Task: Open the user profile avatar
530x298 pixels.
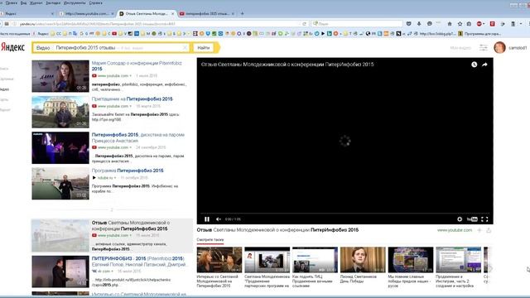Action: click(499, 48)
